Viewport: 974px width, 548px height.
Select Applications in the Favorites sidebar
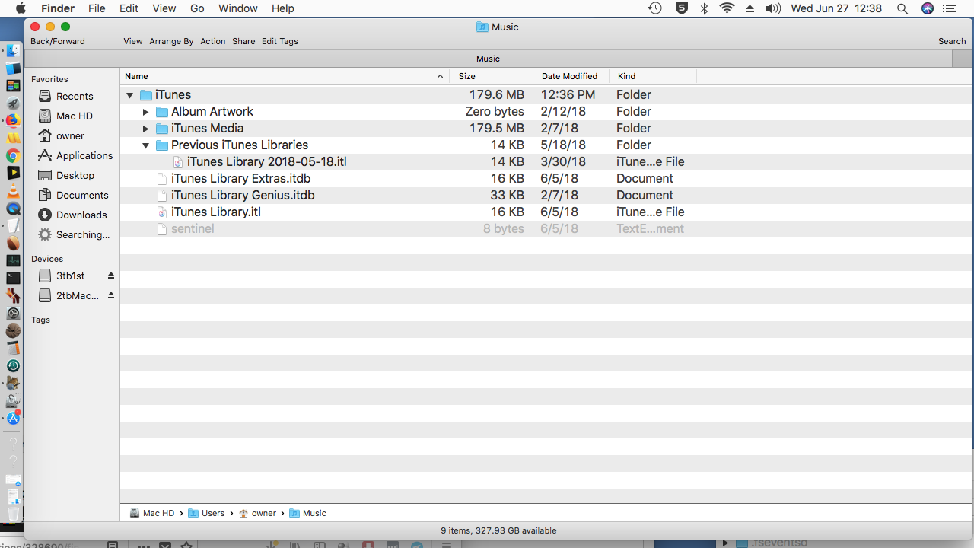click(84, 155)
